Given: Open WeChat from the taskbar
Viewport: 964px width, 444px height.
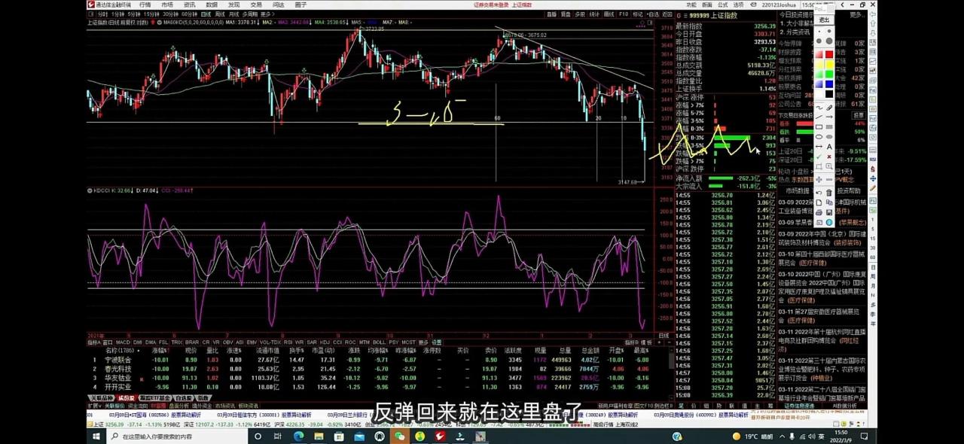Looking at the screenshot, I should (x=399, y=436).
